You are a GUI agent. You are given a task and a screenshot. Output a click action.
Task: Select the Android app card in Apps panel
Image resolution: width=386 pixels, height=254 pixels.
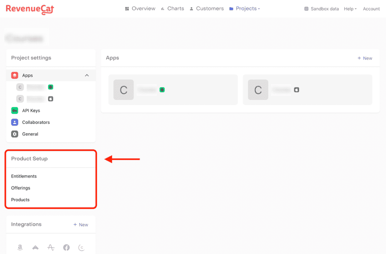pyautogui.click(x=173, y=90)
